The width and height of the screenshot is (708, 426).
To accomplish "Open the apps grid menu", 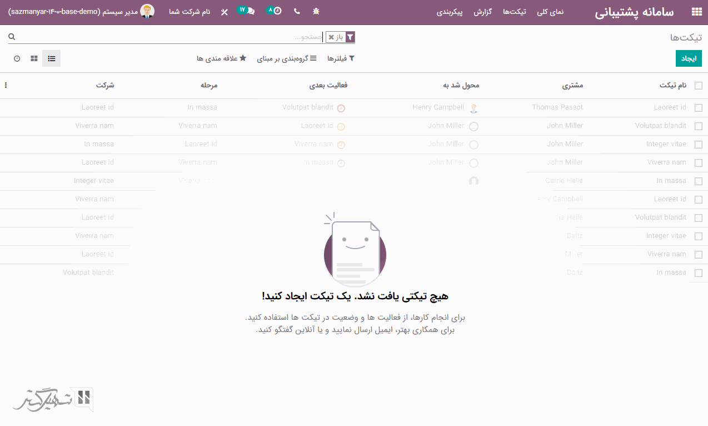I will point(696,12).
